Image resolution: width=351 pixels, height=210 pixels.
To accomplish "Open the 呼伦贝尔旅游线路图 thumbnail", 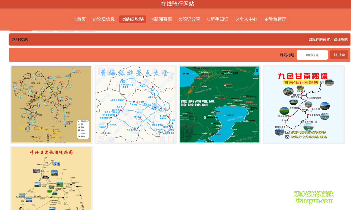I will coord(51,178).
